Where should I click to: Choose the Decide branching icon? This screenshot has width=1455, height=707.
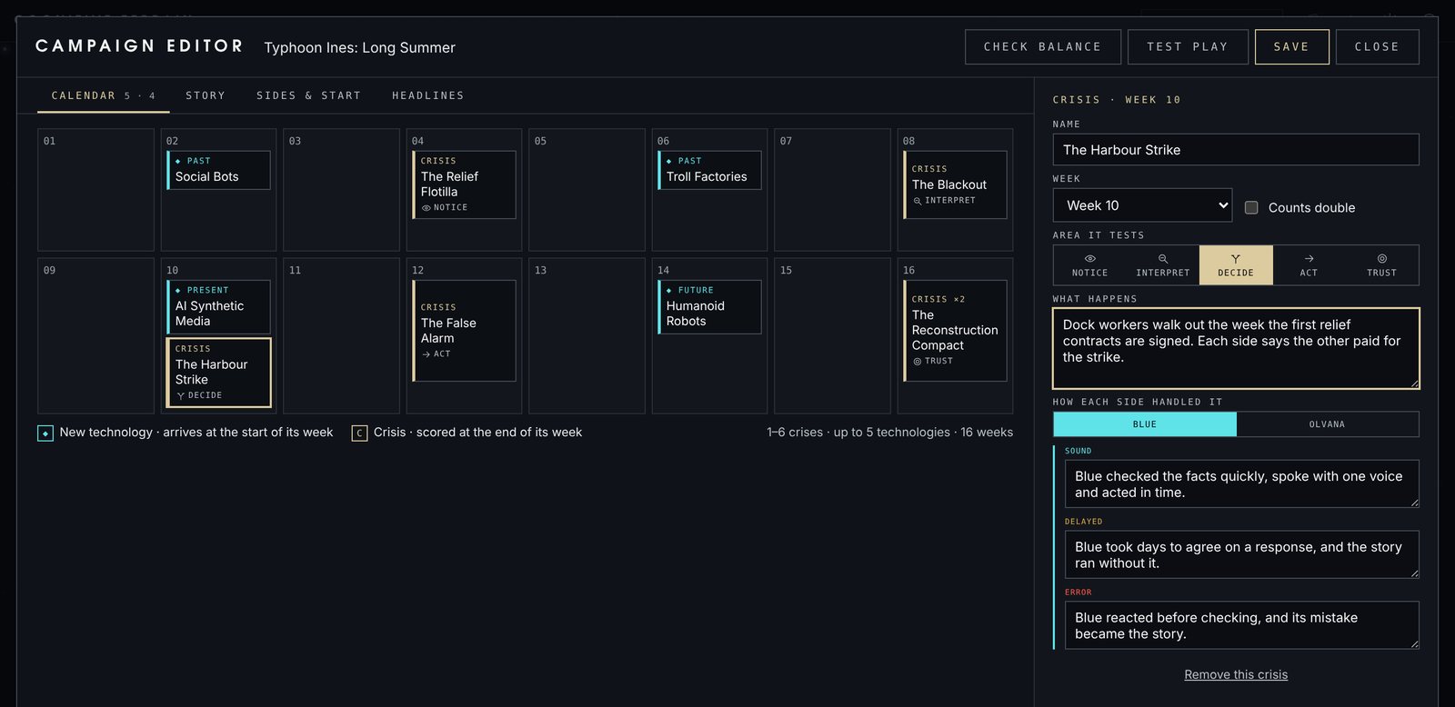tap(1236, 259)
